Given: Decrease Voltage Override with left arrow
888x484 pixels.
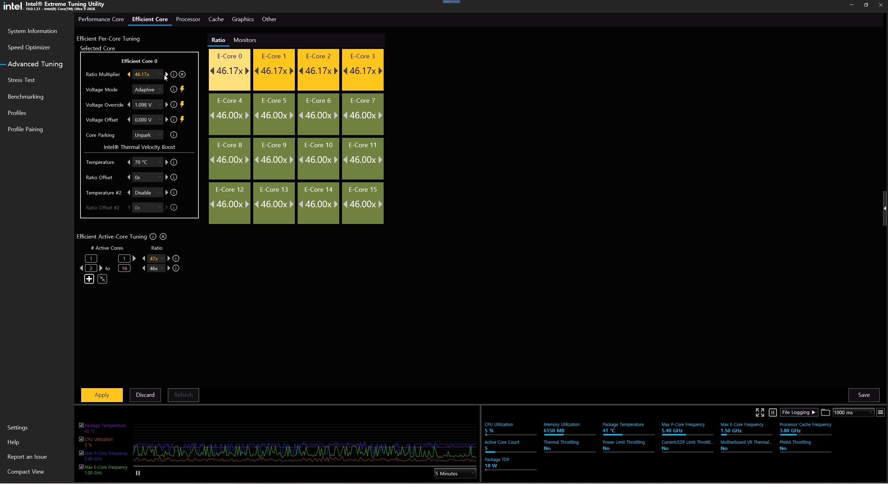Looking at the screenshot, I should (129, 105).
